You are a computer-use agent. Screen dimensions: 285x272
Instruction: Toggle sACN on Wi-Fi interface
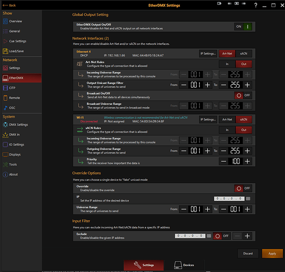click(x=244, y=120)
